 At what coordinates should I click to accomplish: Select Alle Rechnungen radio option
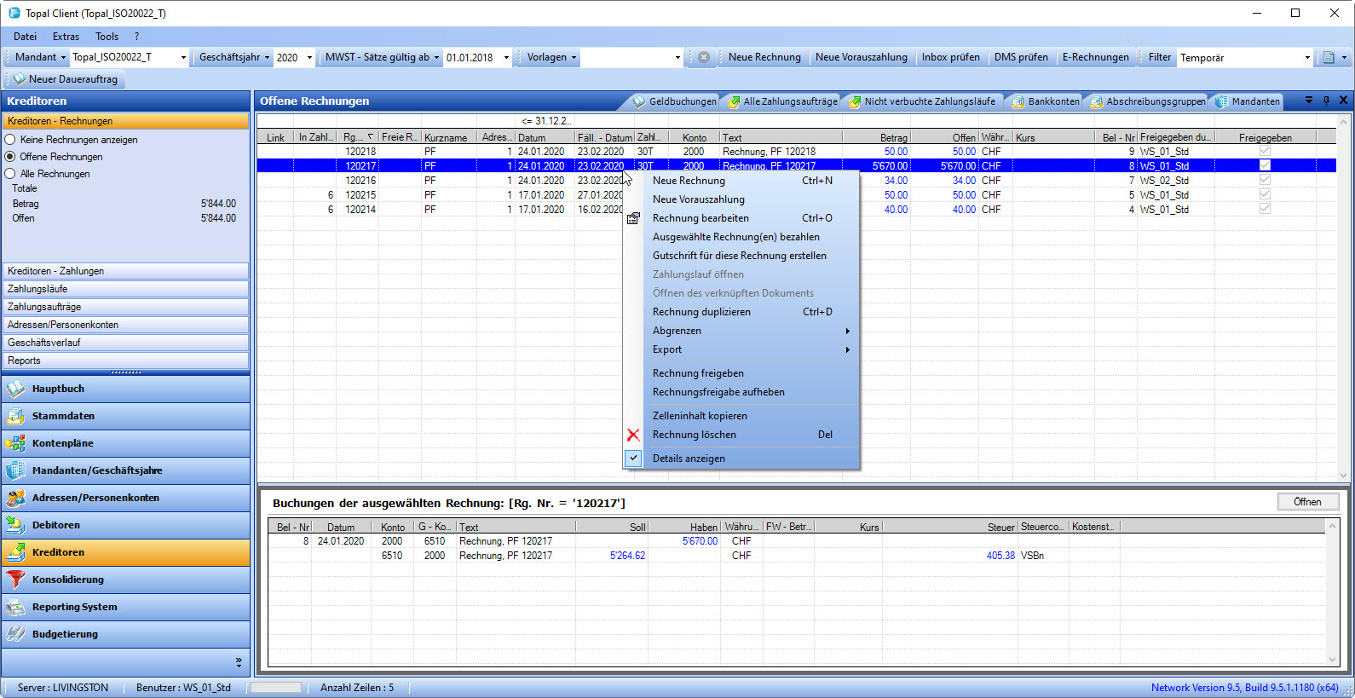pyautogui.click(x=10, y=174)
